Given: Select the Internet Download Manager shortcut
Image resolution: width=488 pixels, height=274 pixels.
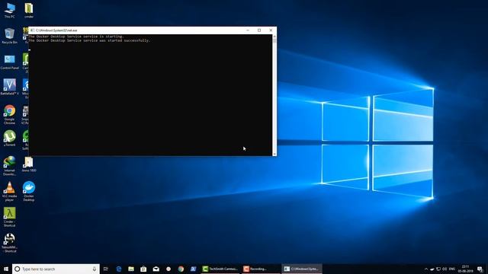Looking at the screenshot, I should click(x=9, y=166).
